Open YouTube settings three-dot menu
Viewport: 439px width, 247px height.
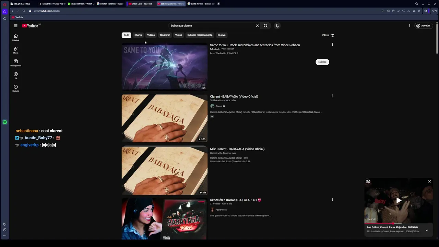[410, 26]
